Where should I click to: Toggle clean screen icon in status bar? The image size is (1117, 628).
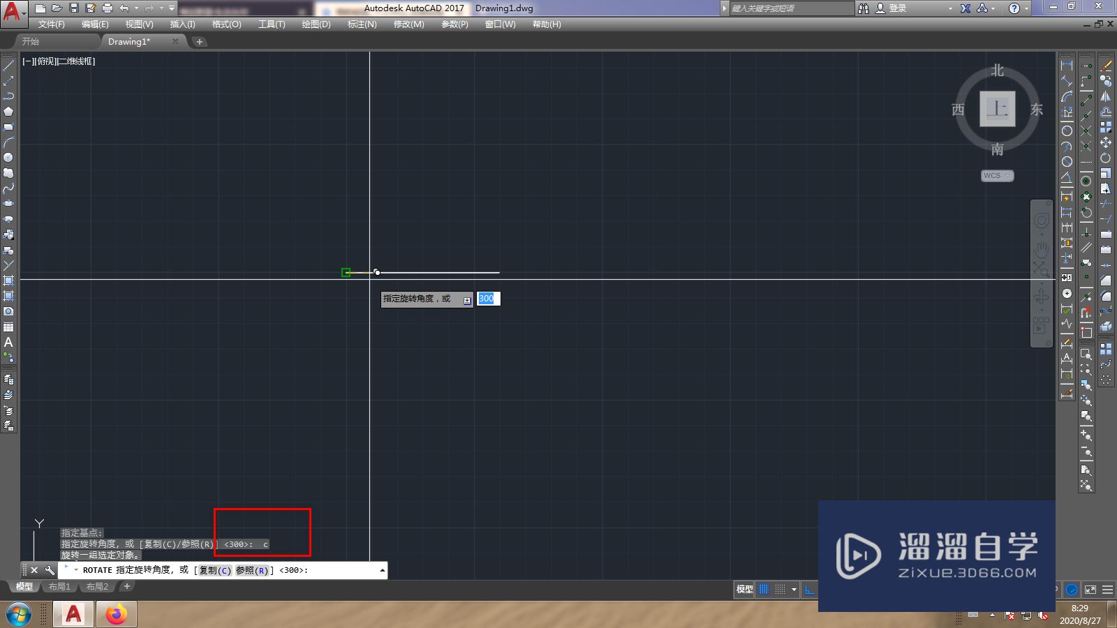[x=1090, y=590]
